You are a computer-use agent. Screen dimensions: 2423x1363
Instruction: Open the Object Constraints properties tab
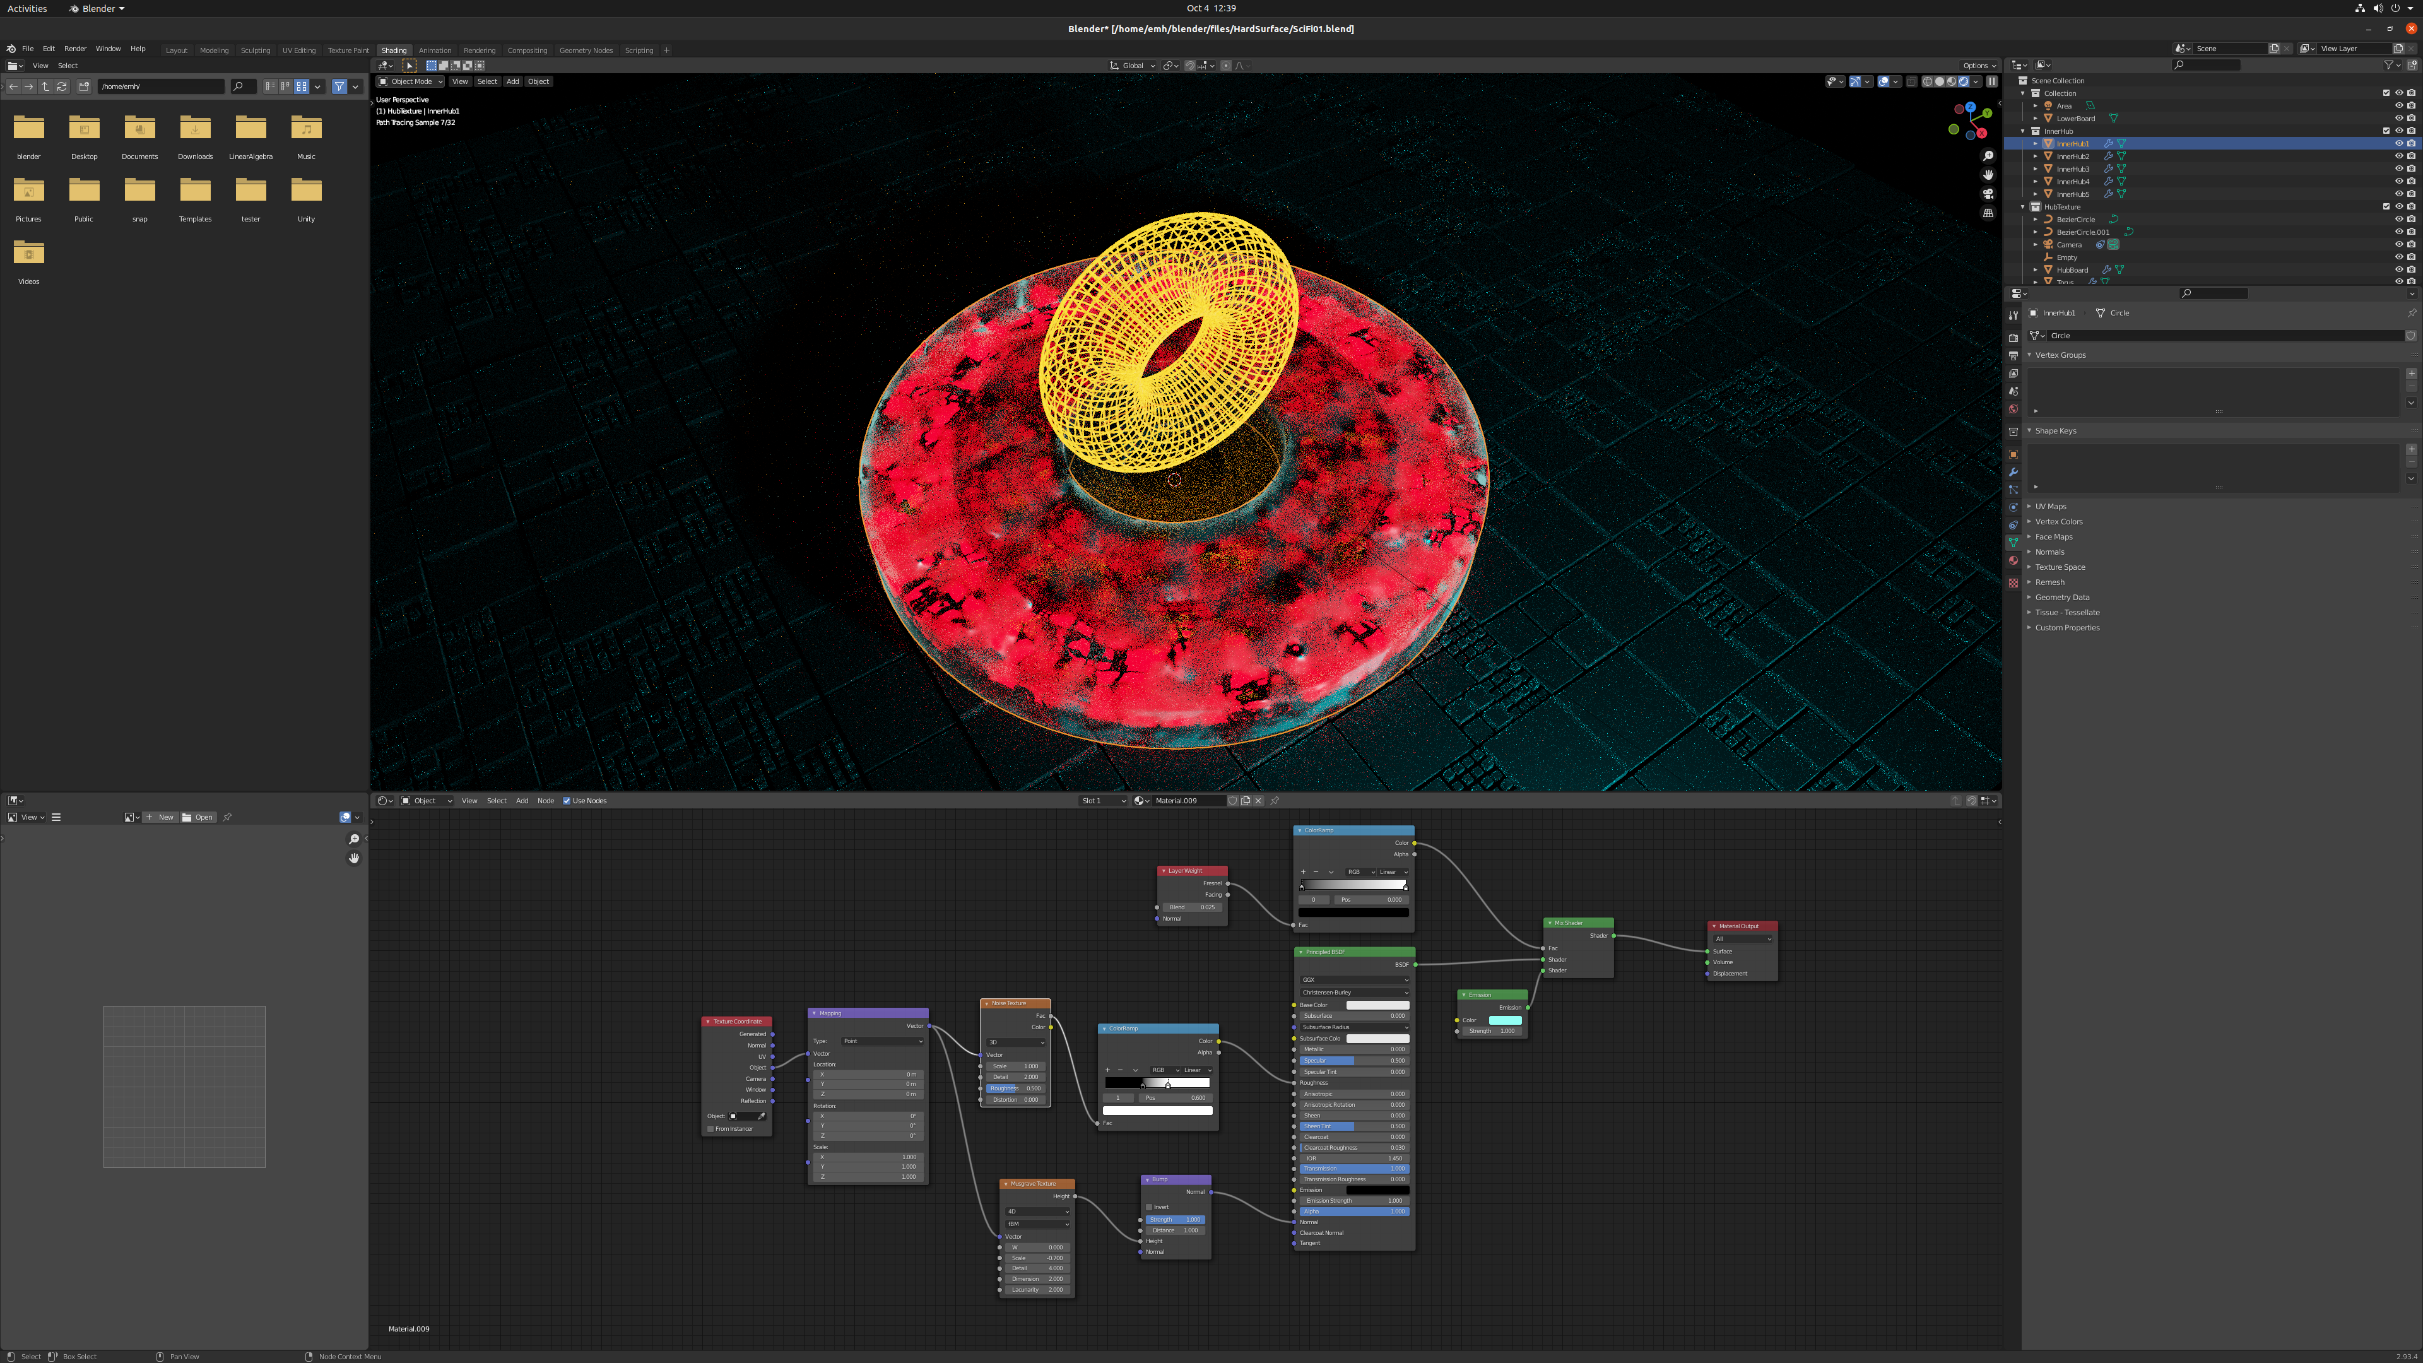click(2013, 525)
